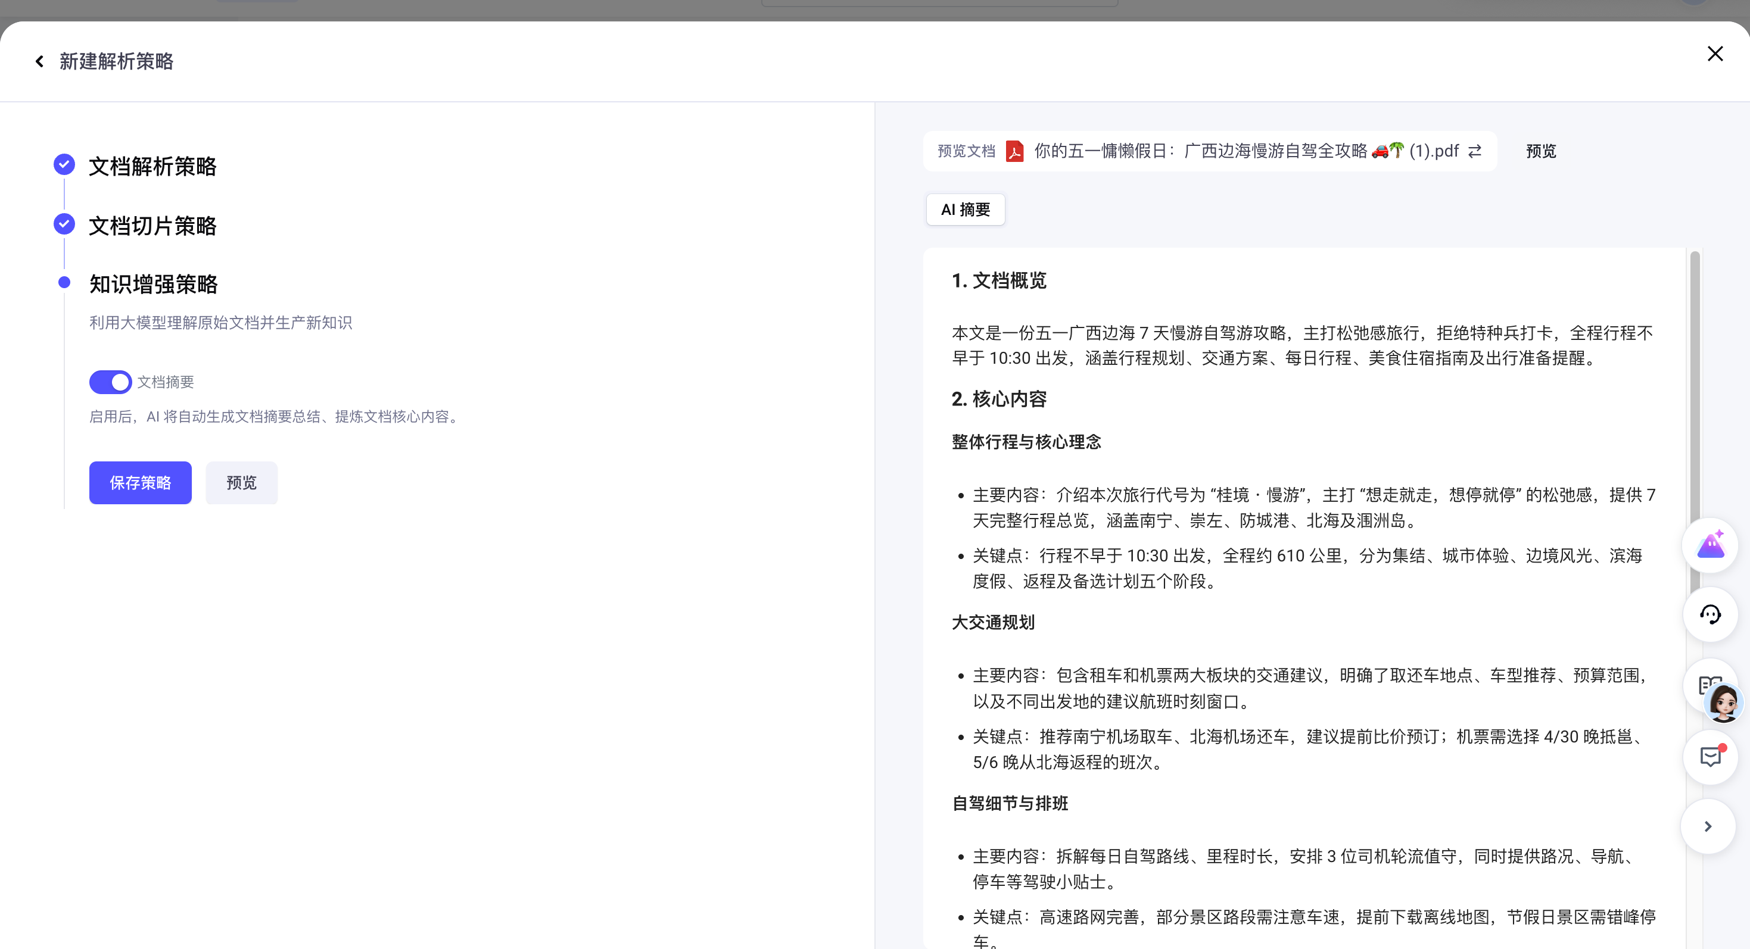
Task: Expand the floating sidebar chevron arrow
Action: 1708,826
